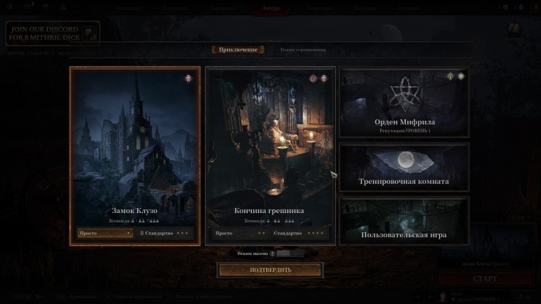Choose Стандартно option under Кончина грешника

point(298,233)
